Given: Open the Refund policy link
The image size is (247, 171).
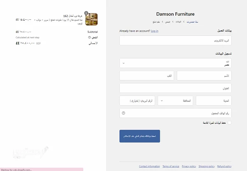Looking at the screenshot, I should 224,166.
